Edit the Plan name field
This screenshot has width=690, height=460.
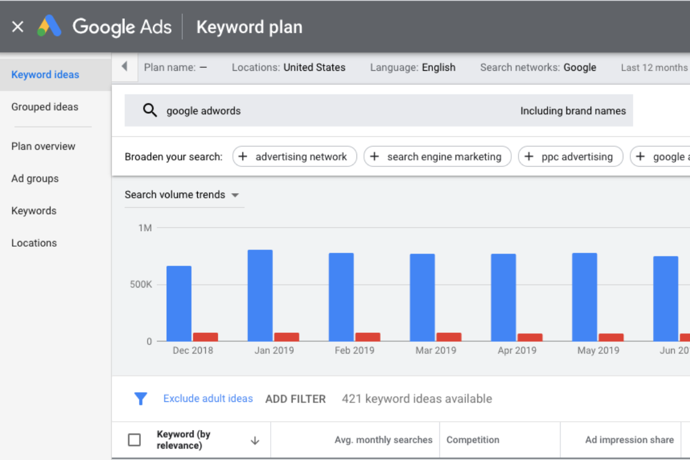[175, 67]
